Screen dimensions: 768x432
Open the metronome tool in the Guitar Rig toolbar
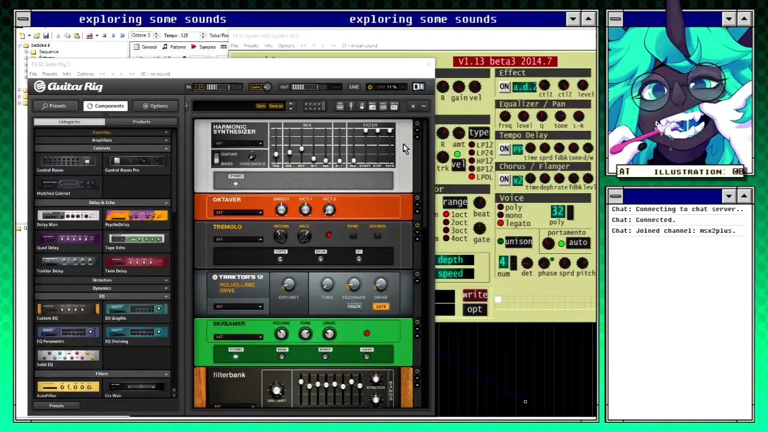(x=362, y=106)
